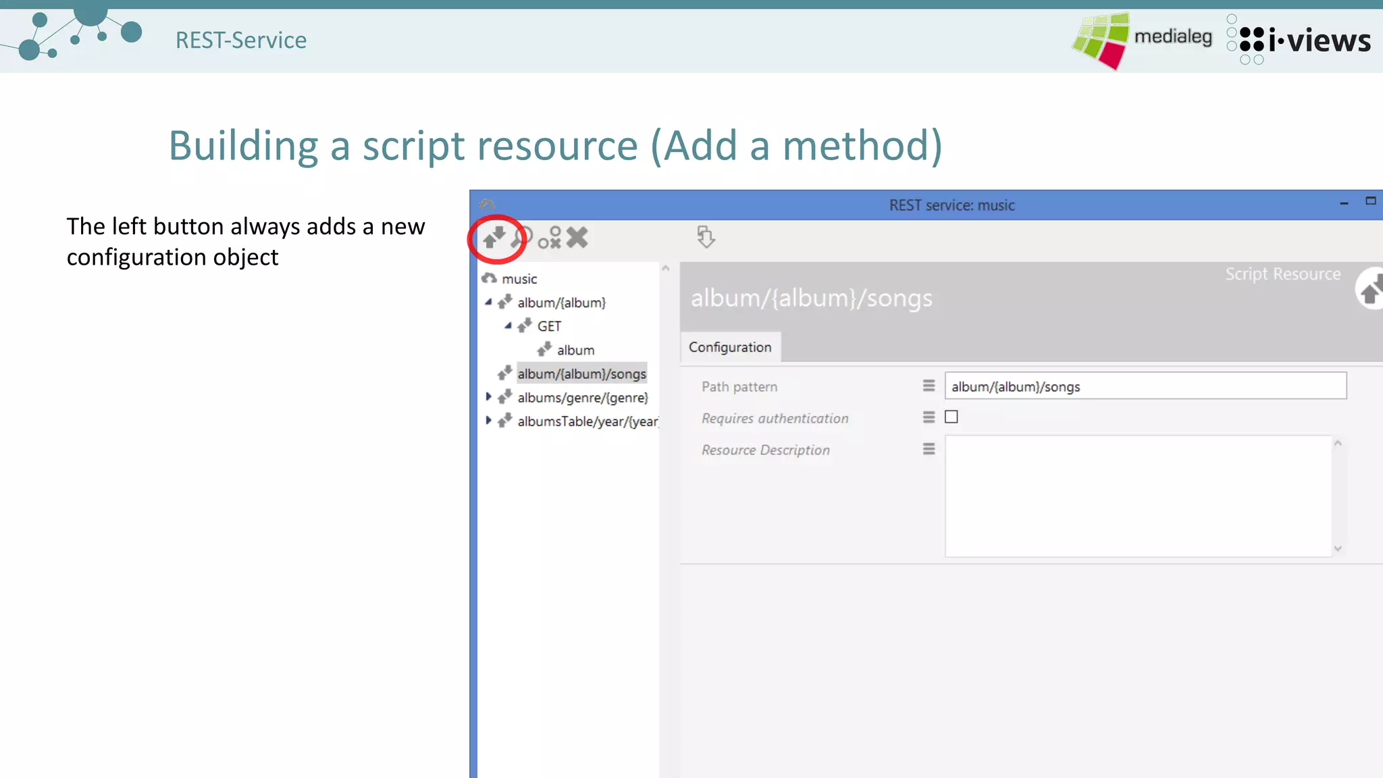Collapse the album/{album} tree node

click(488, 302)
